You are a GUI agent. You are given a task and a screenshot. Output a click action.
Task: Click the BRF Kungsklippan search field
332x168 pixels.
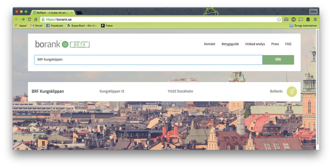click(148, 60)
